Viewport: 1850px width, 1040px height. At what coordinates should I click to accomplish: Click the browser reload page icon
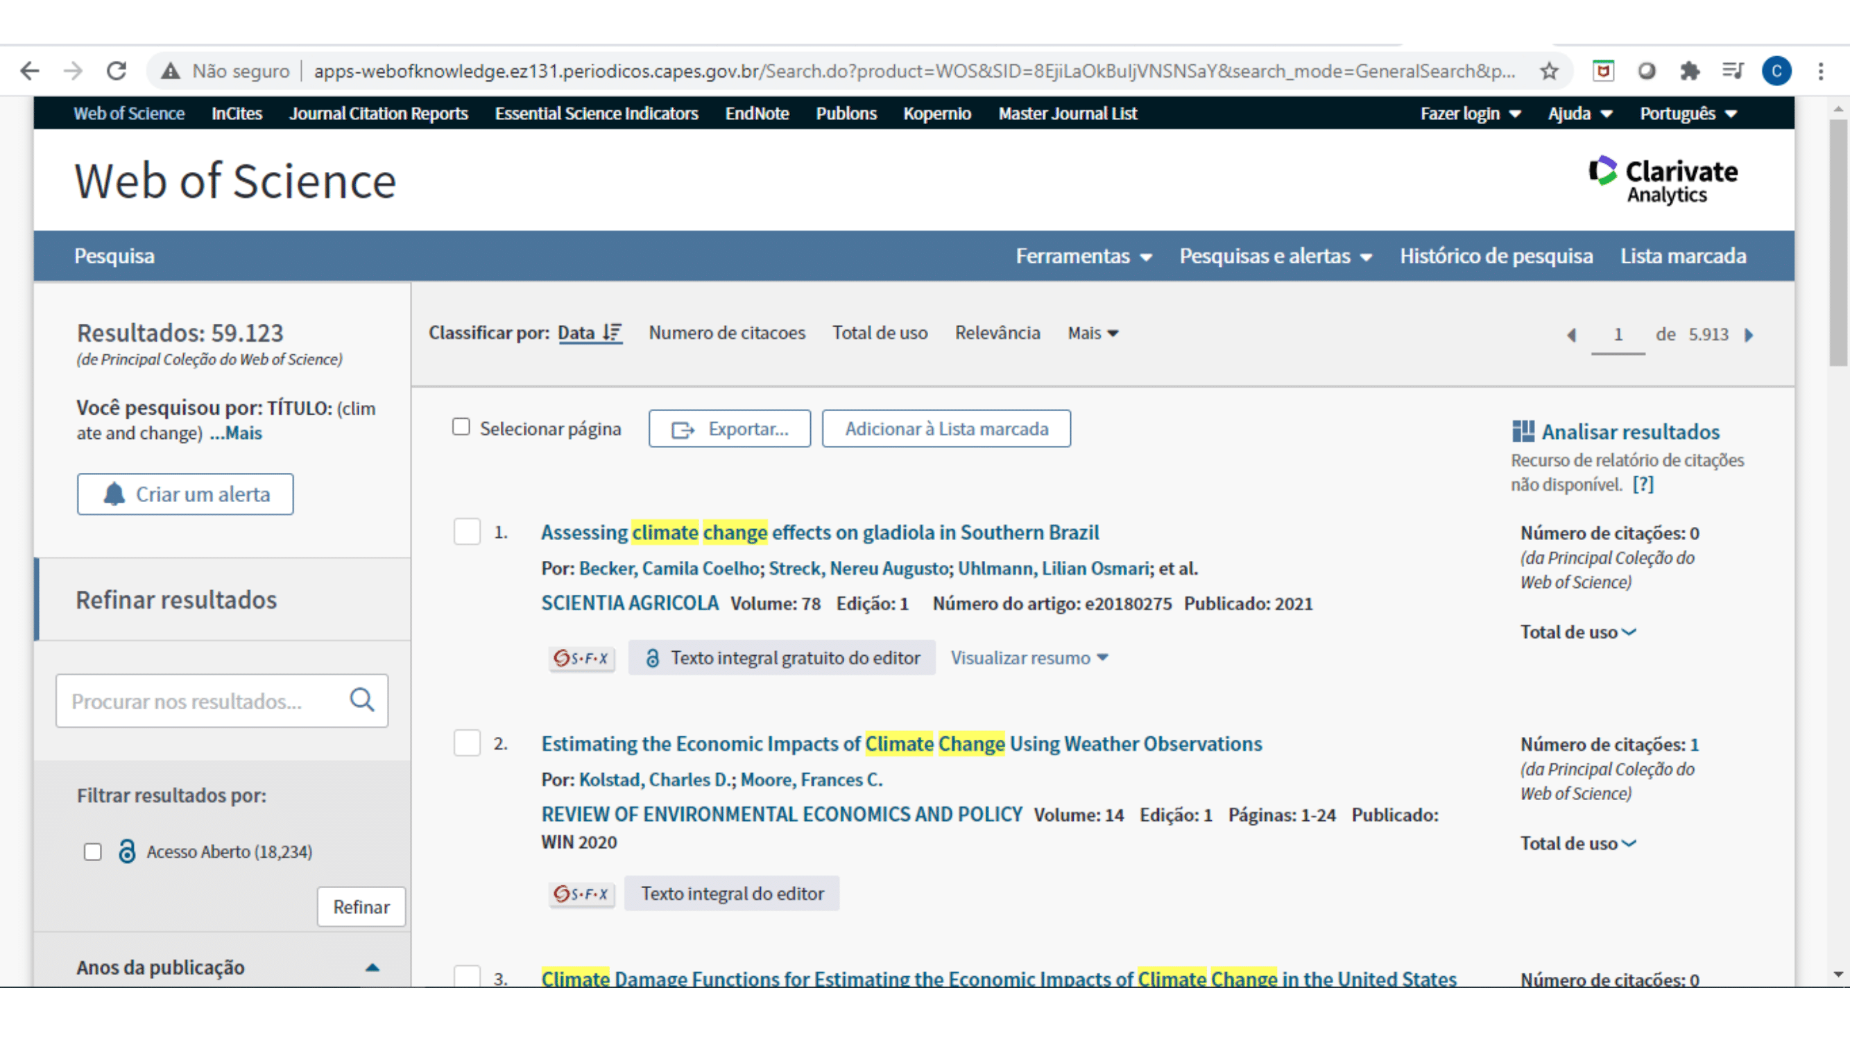pos(117,70)
